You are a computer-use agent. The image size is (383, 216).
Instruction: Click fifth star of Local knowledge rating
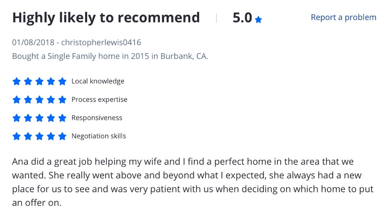pyautogui.click(x=62, y=81)
